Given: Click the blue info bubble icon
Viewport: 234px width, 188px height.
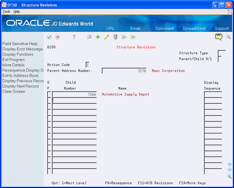Looking at the screenshot, I should pyautogui.click(x=89, y=37).
